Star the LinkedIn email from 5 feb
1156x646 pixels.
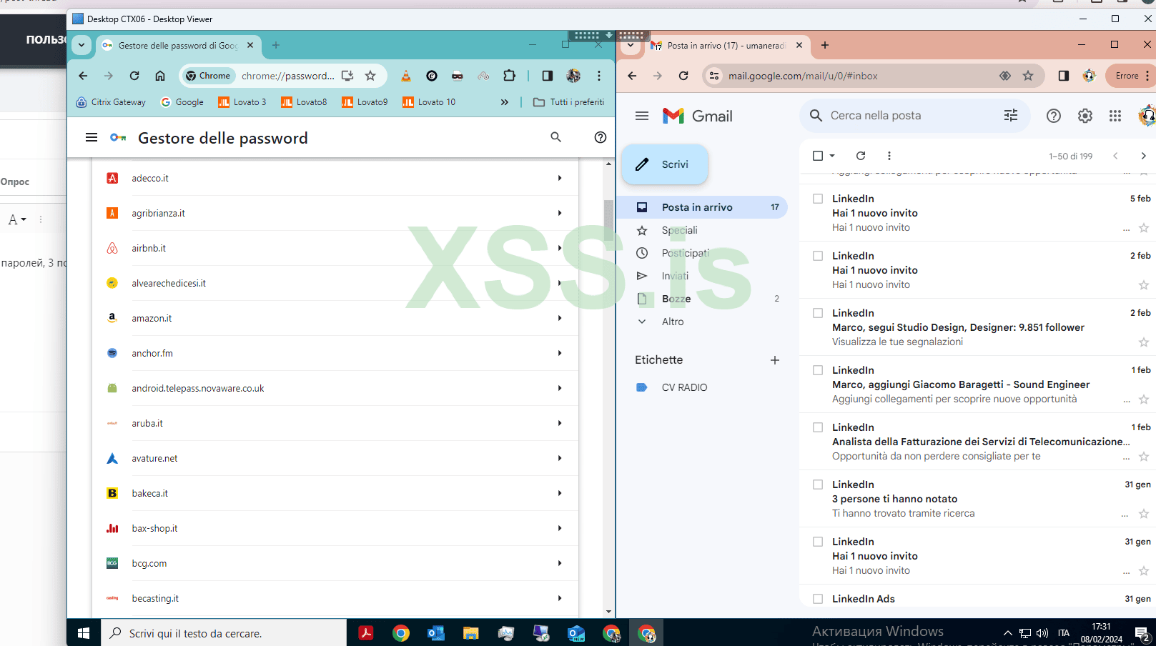tap(1144, 228)
